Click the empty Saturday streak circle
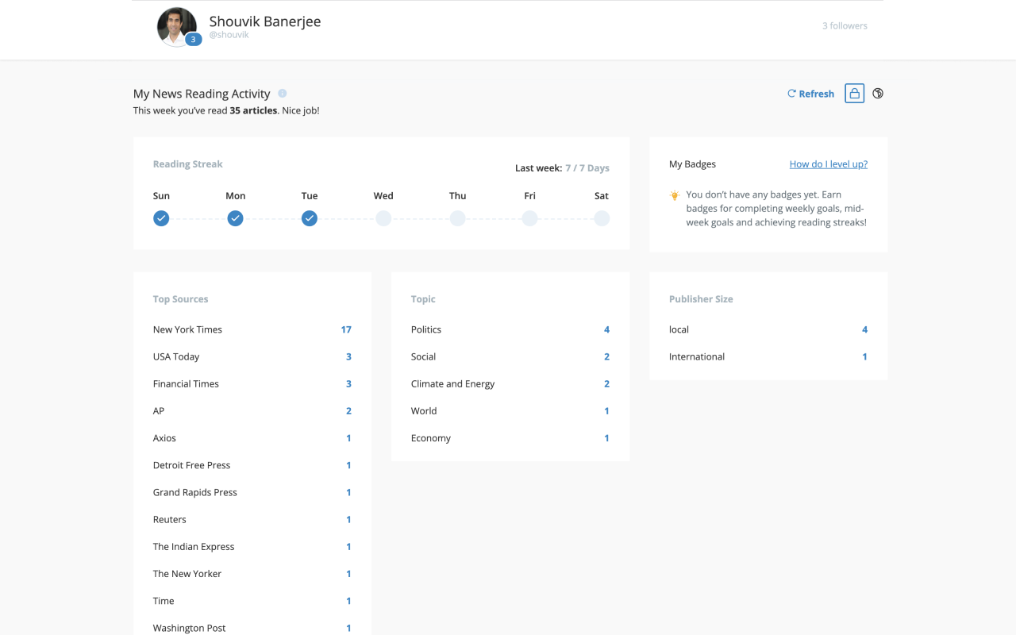The image size is (1016, 635). [602, 218]
